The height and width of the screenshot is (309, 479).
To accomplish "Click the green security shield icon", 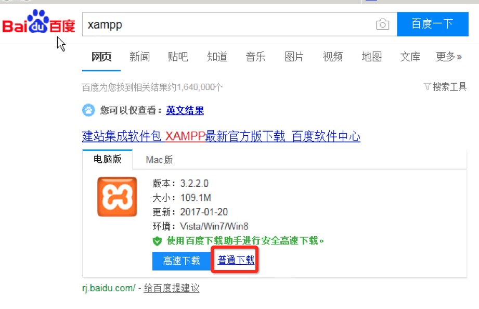I will pyautogui.click(x=157, y=241).
